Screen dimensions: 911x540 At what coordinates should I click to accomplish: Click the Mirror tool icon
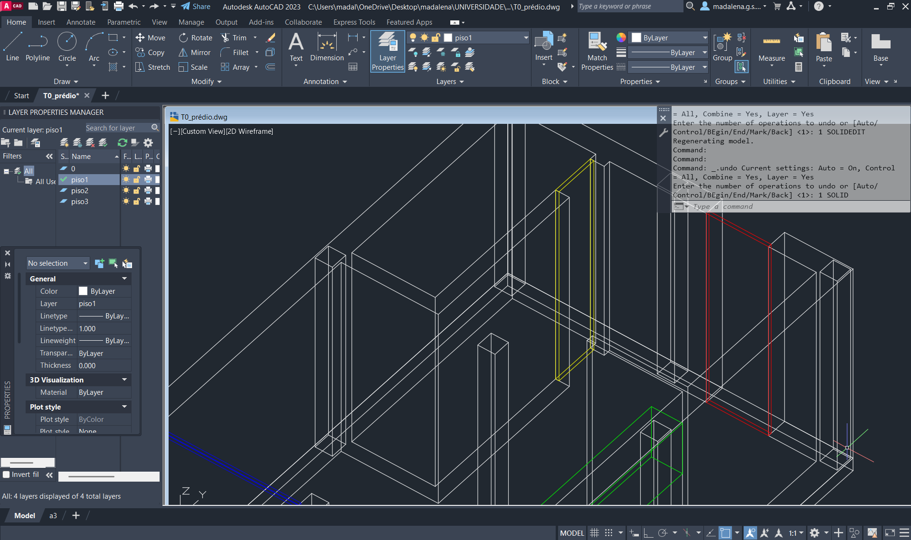tap(183, 53)
